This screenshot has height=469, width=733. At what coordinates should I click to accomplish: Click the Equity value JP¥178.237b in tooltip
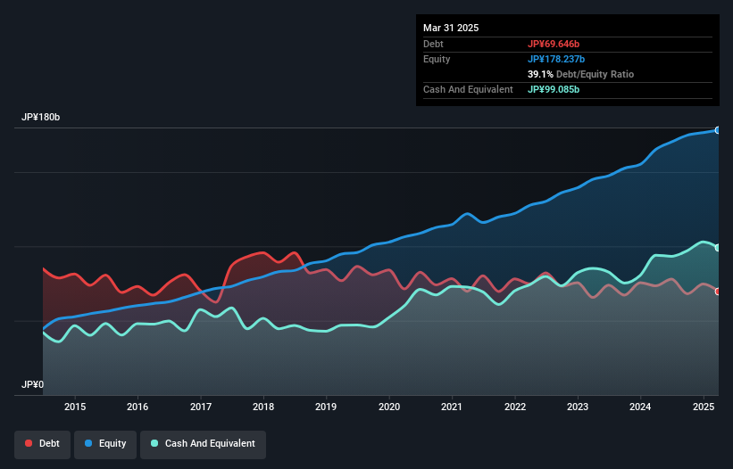556,59
